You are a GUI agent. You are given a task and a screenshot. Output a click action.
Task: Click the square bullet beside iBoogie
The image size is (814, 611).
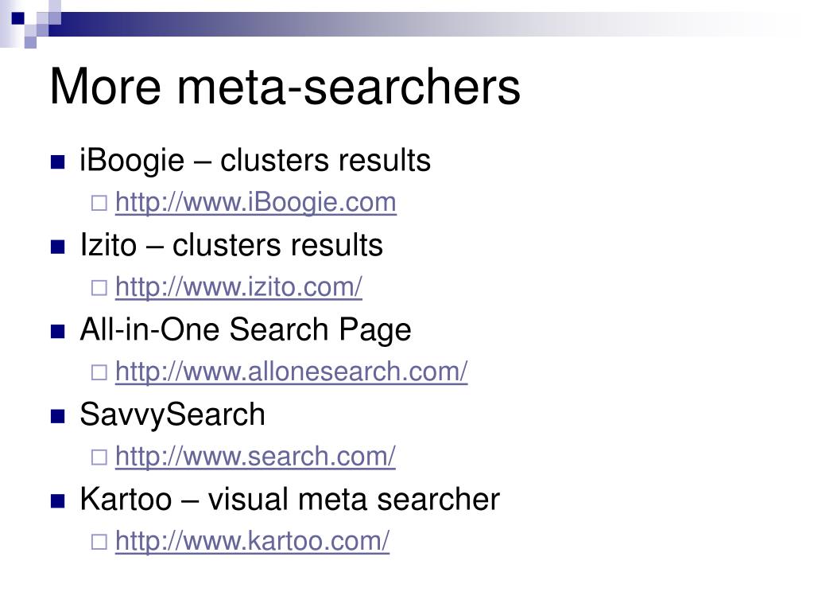click(x=57, y=162)
